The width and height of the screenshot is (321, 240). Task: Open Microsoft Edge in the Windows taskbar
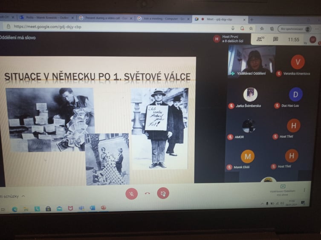pyautogui.click(x=15, y=209)
